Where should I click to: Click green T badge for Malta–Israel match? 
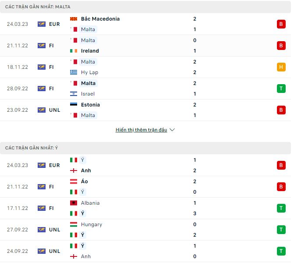[x=280, y=89]
